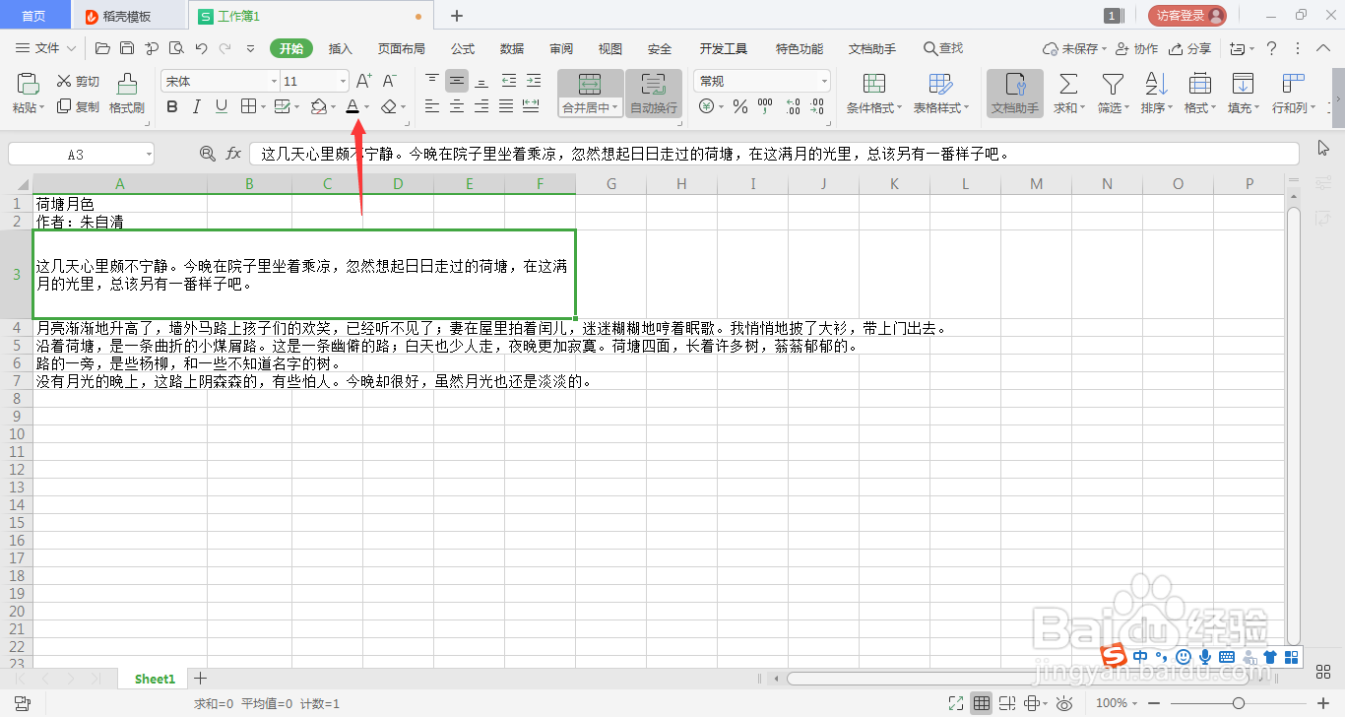The width and height of the screenshot is (1345, 717).
Task: Open the number format dropdown 常规
Action: (x=824, y=81)
